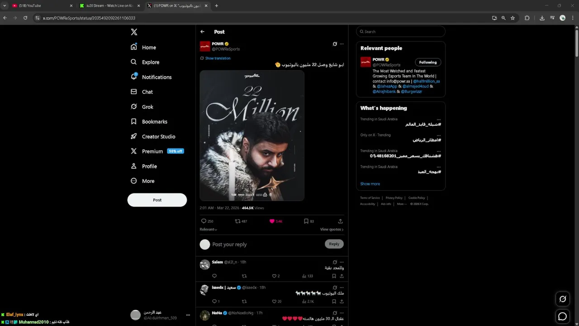The height and width of the screenshot is (326, 579).
Task: Open Bookmarks page
Action: [x=149, y=121]
